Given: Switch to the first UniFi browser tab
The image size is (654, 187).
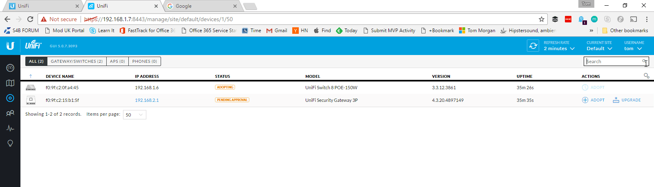Looking at the screenshot, I should point(43,6).
